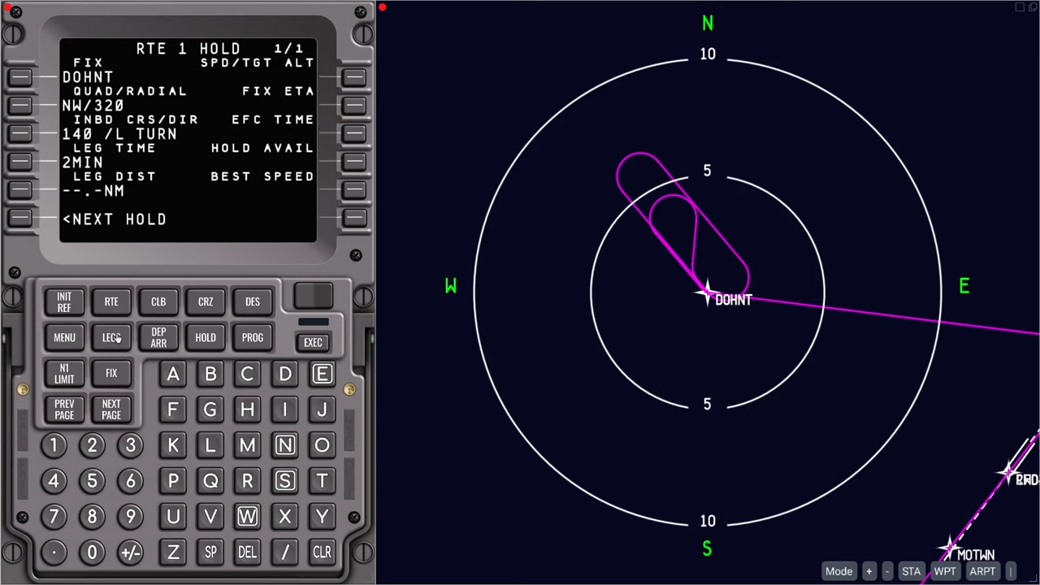Open the PROG page
1040x585 pixels.
coord(252,337)
